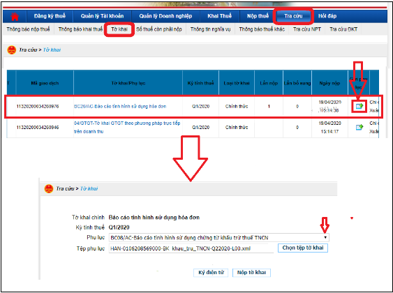Click the Nộp tờ khai button
Screen dimensions: 393x293
pos(251,273)
